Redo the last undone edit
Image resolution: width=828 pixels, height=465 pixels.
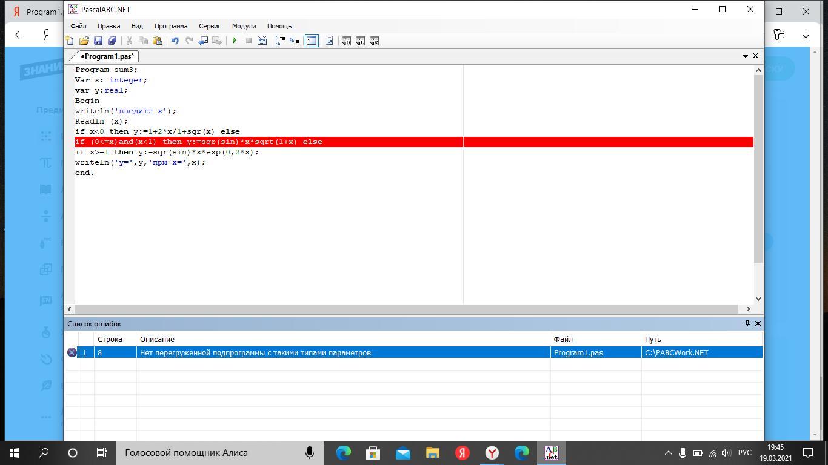point(189,41)
